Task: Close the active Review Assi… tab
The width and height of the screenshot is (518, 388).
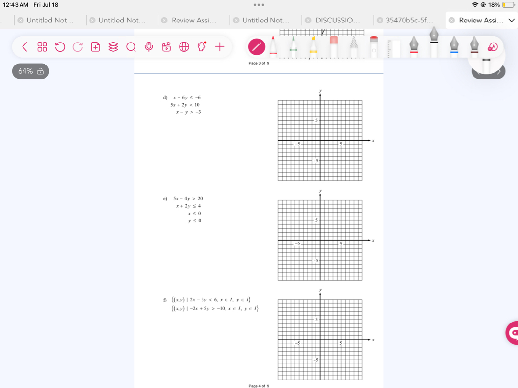Action: [x=451, y=20]
